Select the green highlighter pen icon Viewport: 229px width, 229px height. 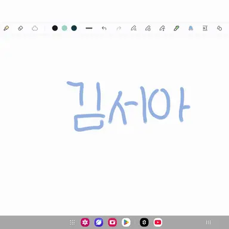coord(177,28)
